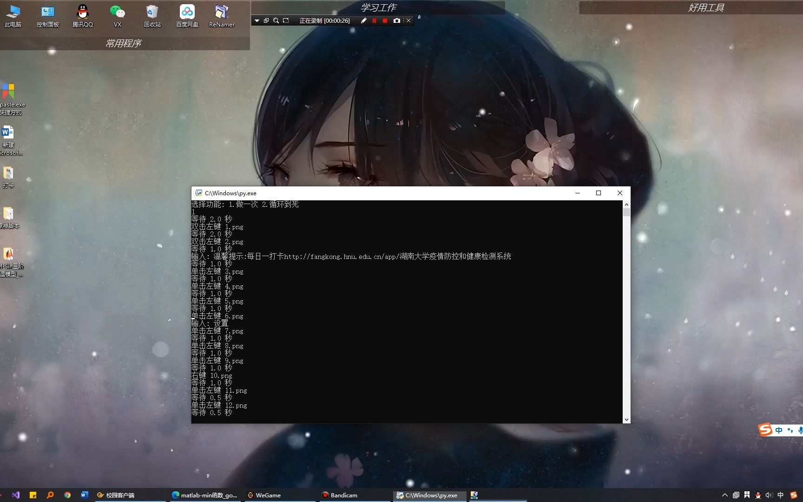Image resolution: width=803 pixels, height=502 pixels.
Task: Click console line 输入: 设置
Action: point(210,323)
